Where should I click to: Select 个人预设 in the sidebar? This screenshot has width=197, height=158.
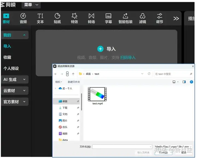coord(11,68)
